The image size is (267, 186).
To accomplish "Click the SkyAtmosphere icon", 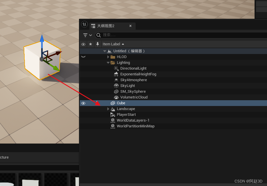I will pyautogui.click(x=116, y=80).
